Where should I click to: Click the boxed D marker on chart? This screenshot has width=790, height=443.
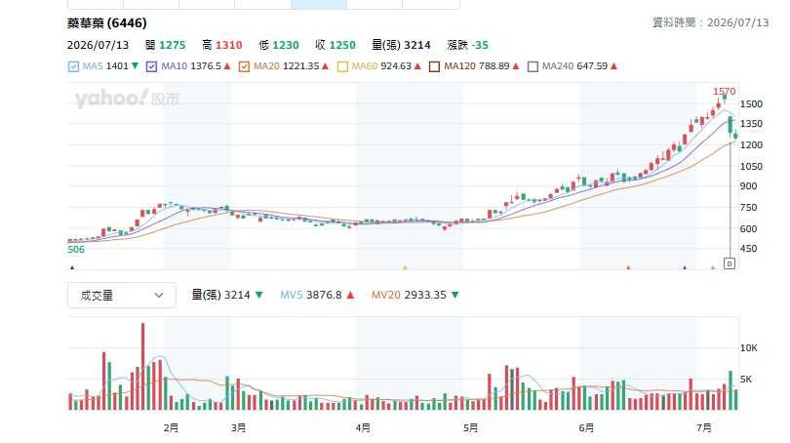tap(729, 263)
